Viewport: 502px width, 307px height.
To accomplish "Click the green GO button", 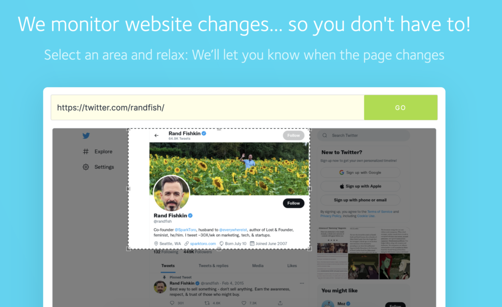I will click(401, 107).
